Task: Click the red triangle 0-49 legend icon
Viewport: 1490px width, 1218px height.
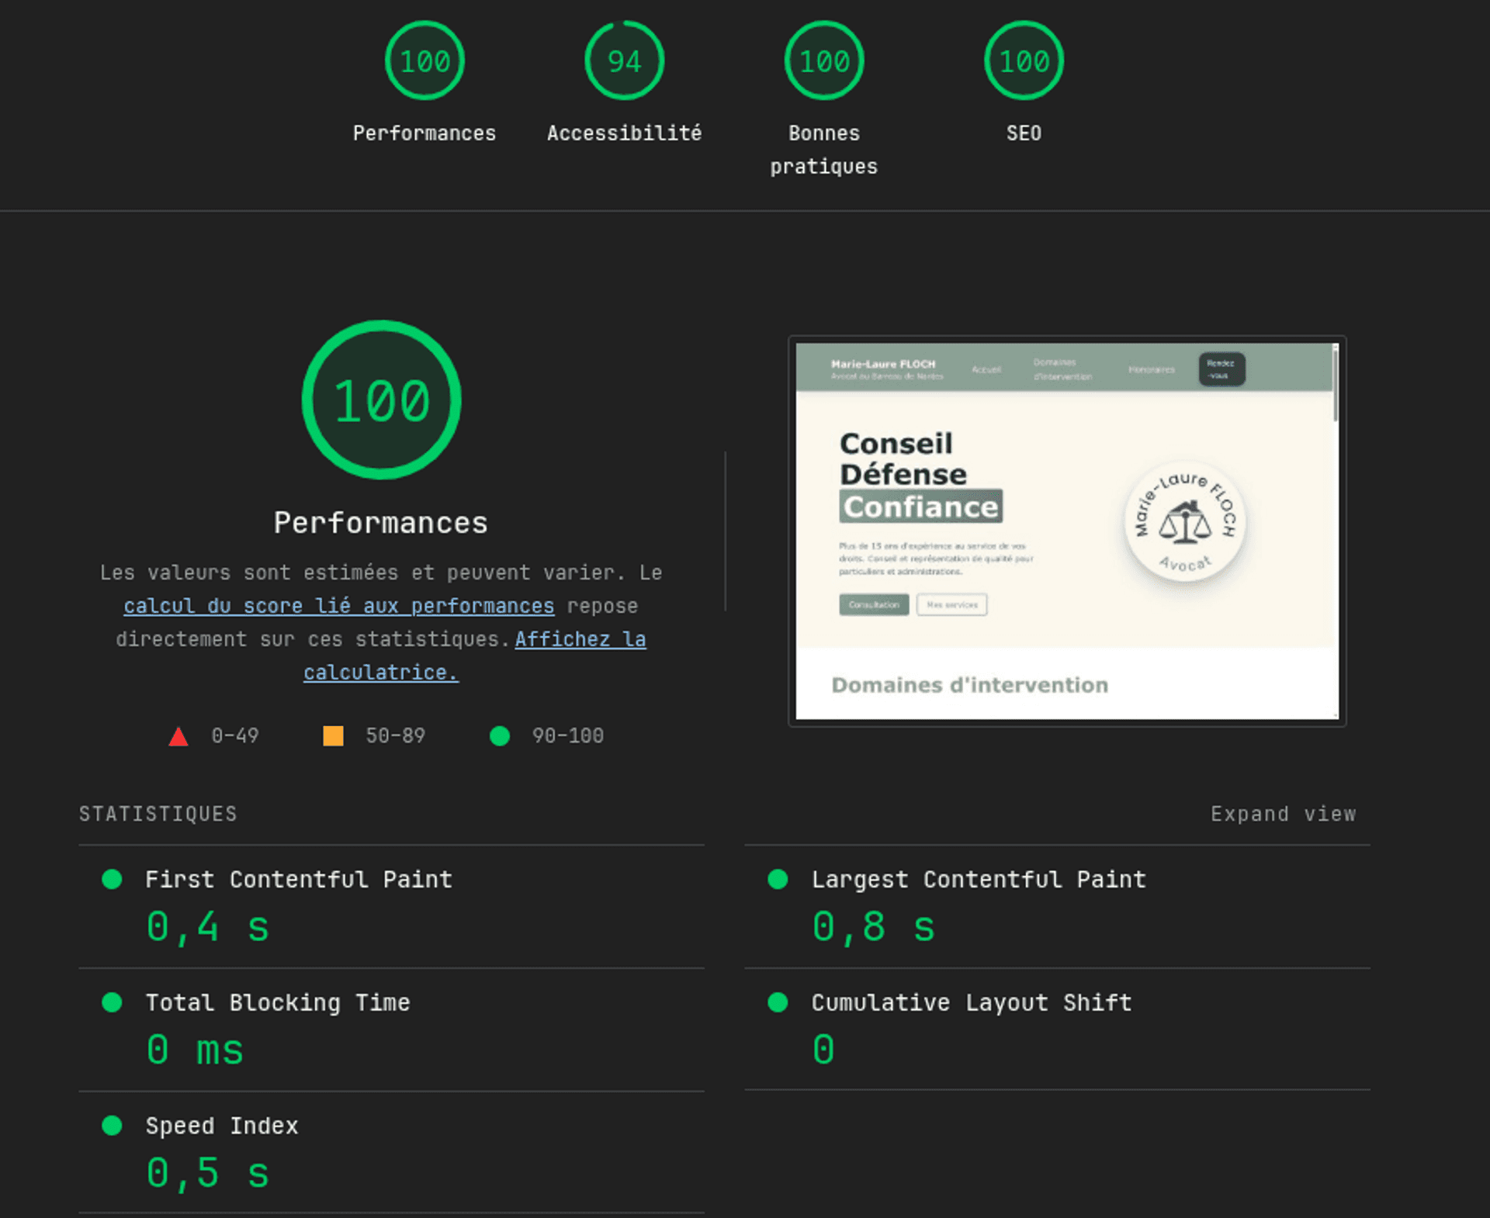Action: click(178, 736)
